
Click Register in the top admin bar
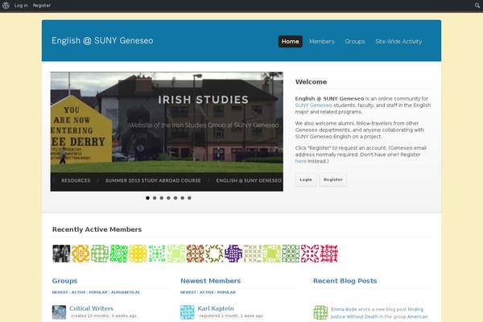(42, 6)
